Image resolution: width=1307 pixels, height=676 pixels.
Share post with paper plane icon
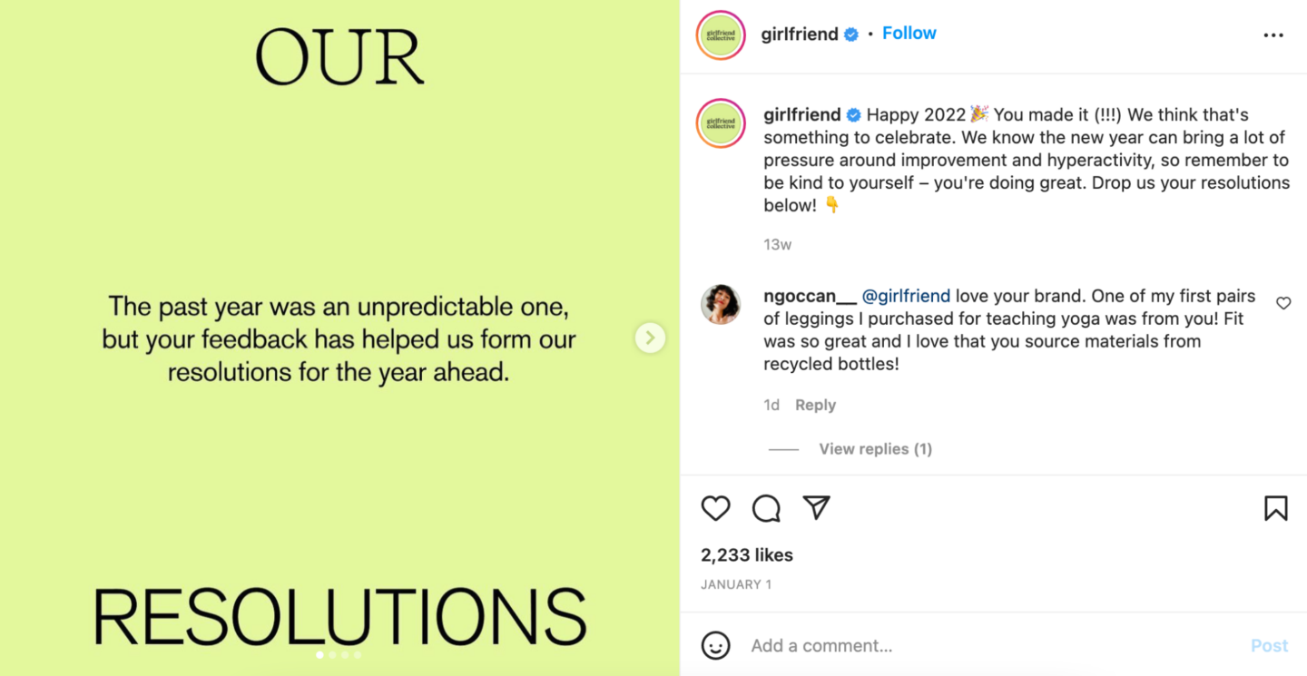coord(817,508)
